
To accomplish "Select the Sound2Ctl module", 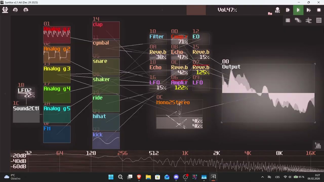I will tap(26, 114).
